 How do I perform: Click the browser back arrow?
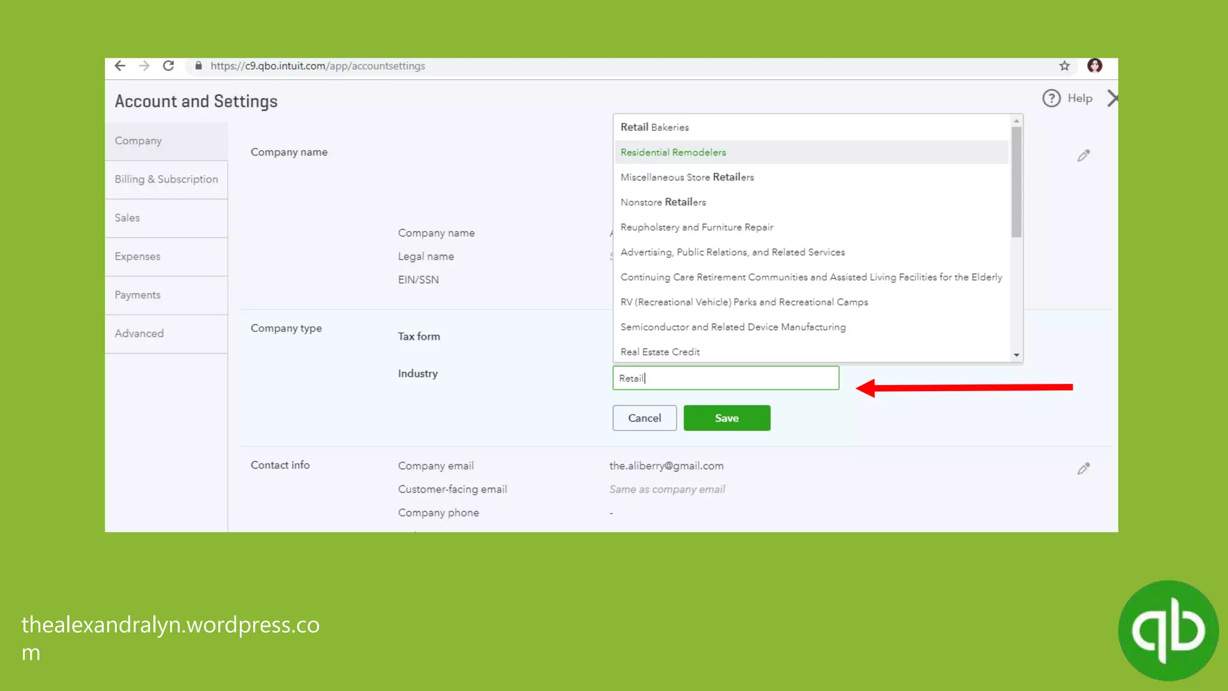pyautogui.click(x=120, y=66)
